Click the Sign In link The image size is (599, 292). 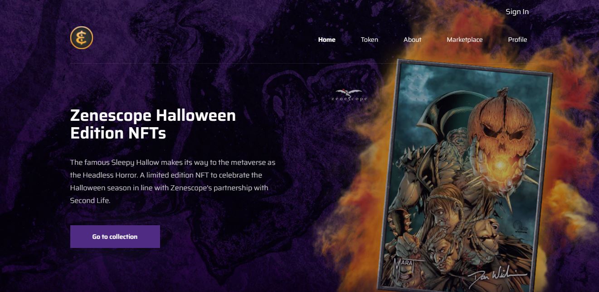coord(517,12)
